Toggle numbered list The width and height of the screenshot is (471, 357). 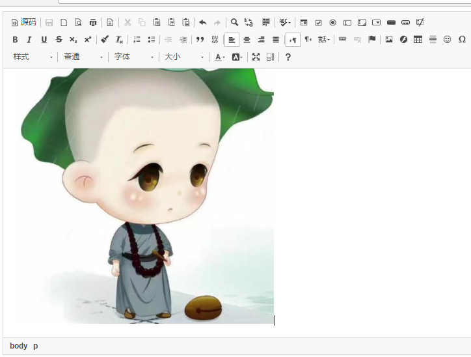tap(137, 40)
